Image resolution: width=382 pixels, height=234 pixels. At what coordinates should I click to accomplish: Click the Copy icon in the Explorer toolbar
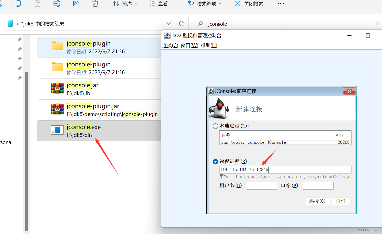[18, 4]
